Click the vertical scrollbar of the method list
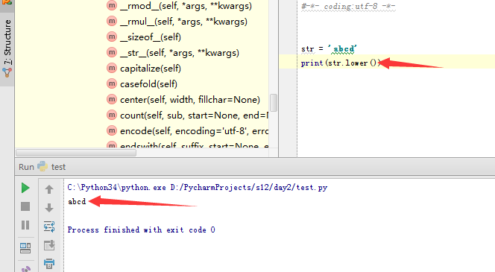This screenshot has width=495, height=272. 274,103
